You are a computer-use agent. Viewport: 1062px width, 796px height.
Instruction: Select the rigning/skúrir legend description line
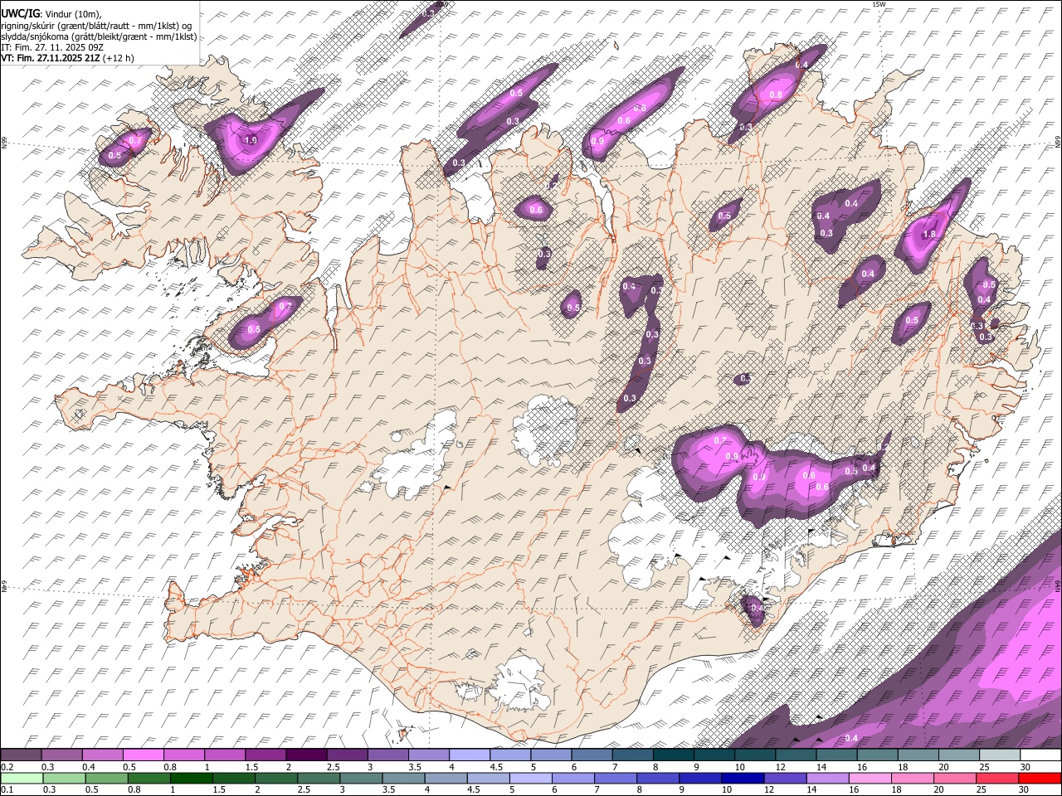(96, 25)
